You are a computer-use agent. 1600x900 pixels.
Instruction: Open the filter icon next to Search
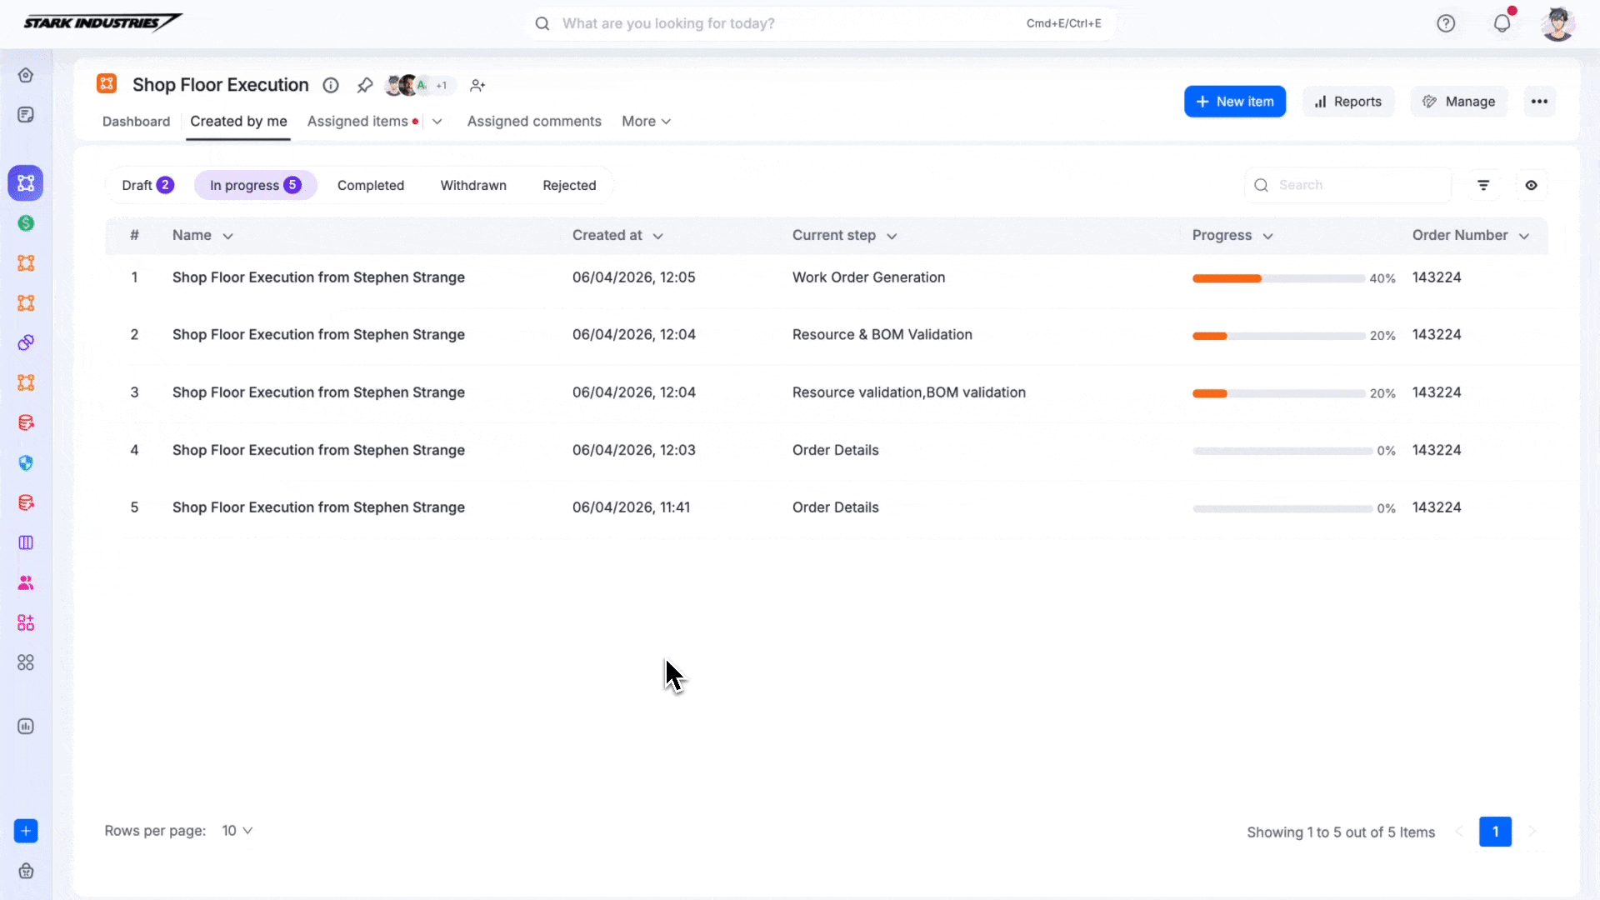pos(1483,185)
